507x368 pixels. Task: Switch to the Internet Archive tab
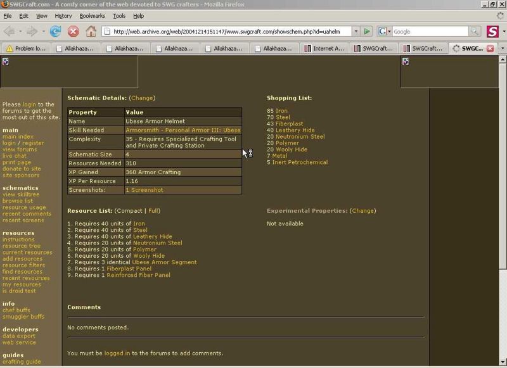[324, 48]
